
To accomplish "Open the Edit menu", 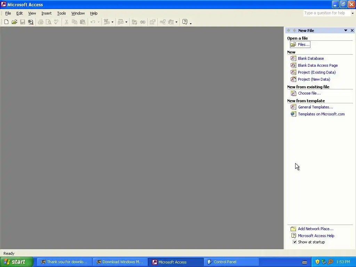I will [19, 13].
